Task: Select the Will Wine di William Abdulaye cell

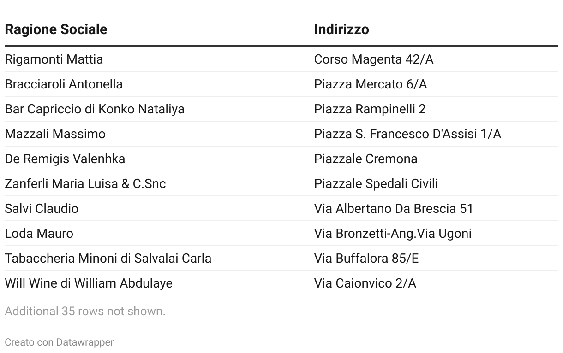Action: coord(89,283)
